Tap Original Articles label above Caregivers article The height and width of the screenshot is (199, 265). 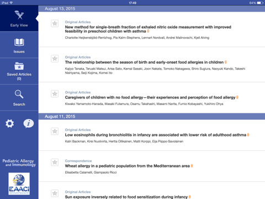pos(78,92)
